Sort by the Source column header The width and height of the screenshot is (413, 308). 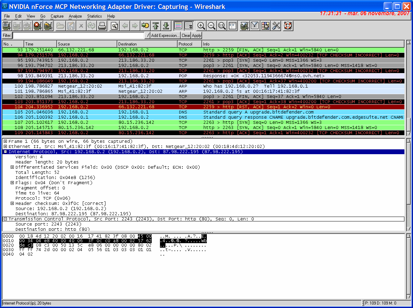click(x=87, y=44)
